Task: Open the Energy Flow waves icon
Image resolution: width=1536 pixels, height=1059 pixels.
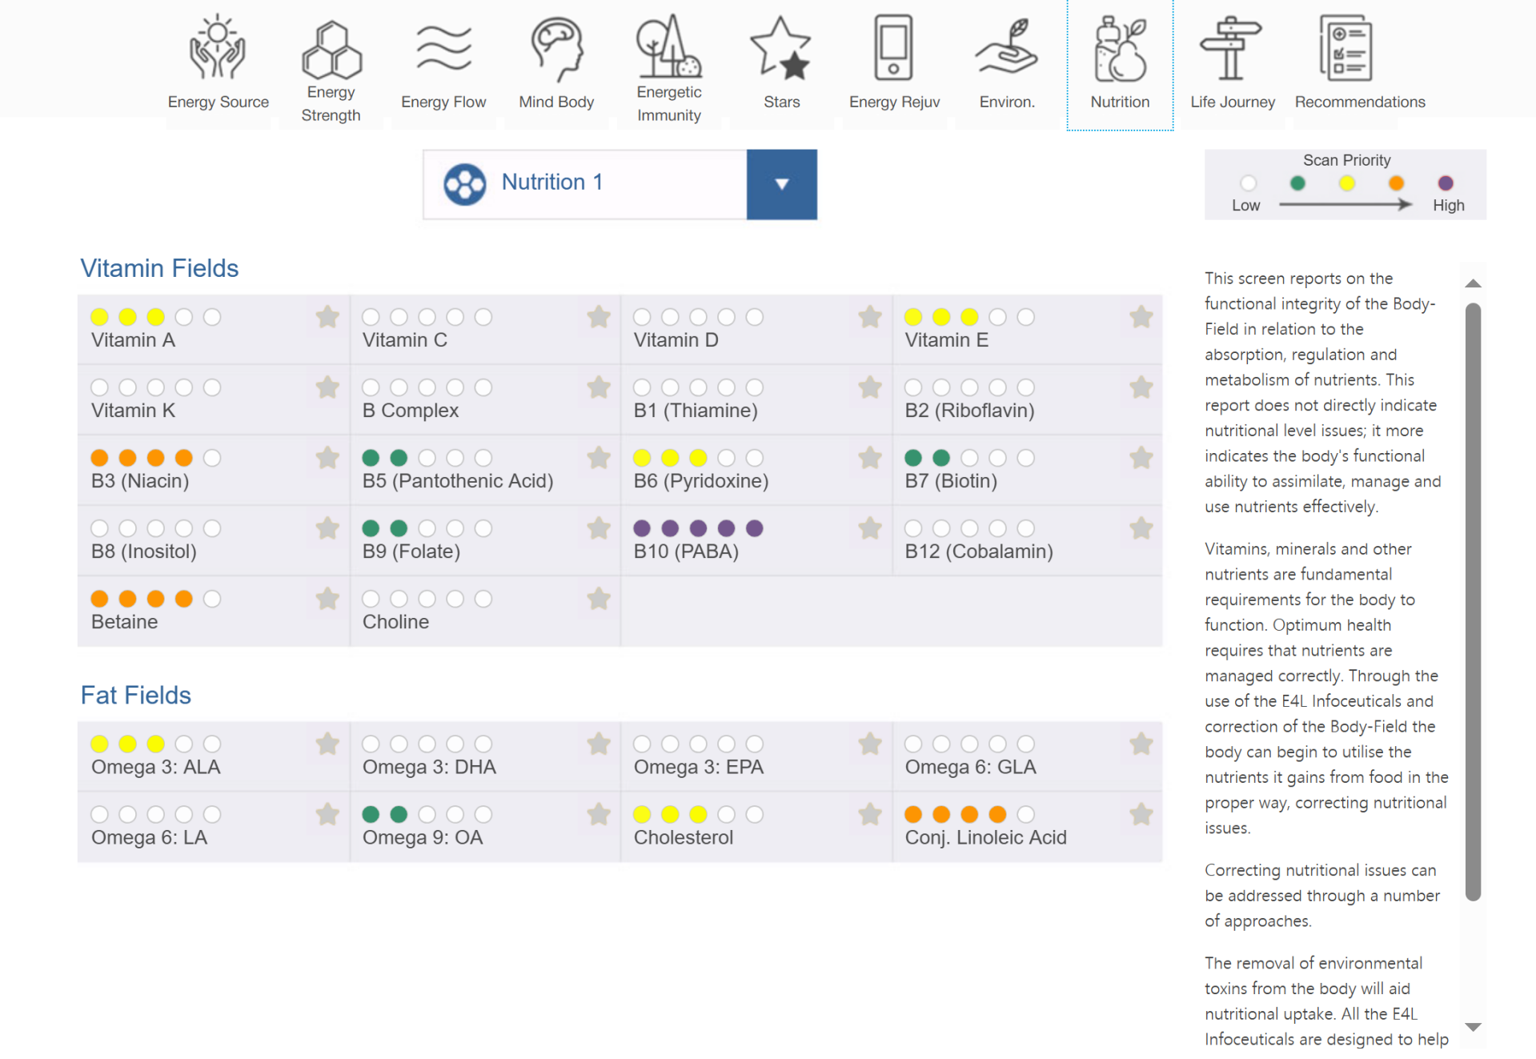Action: tap(443, 48)
